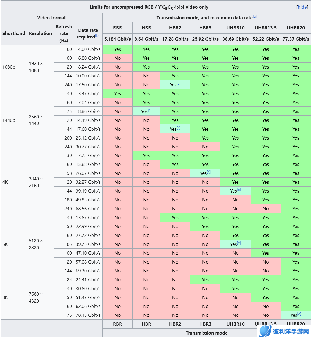Click footnote [c] in the 39.19 Gbit/s row

coord(239,190)
